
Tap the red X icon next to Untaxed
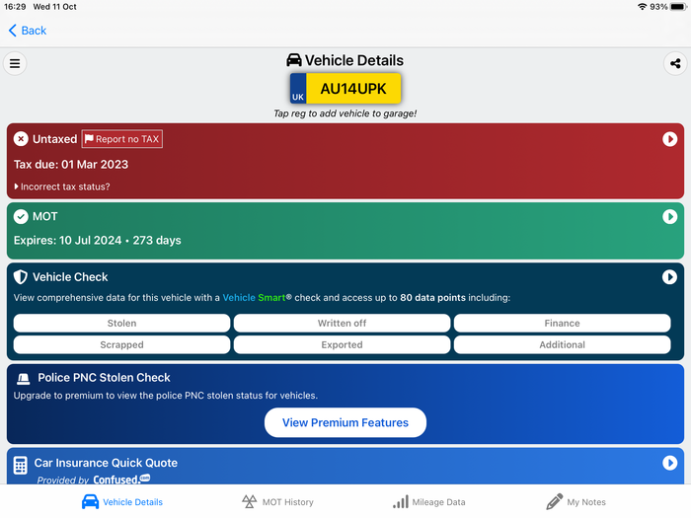tap(21, 139)
